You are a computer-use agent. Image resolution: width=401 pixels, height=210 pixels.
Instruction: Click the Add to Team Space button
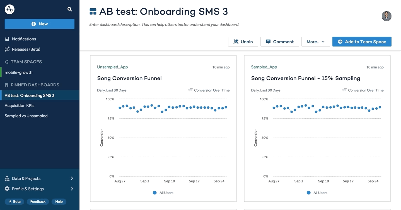click(x=362, y=42)
